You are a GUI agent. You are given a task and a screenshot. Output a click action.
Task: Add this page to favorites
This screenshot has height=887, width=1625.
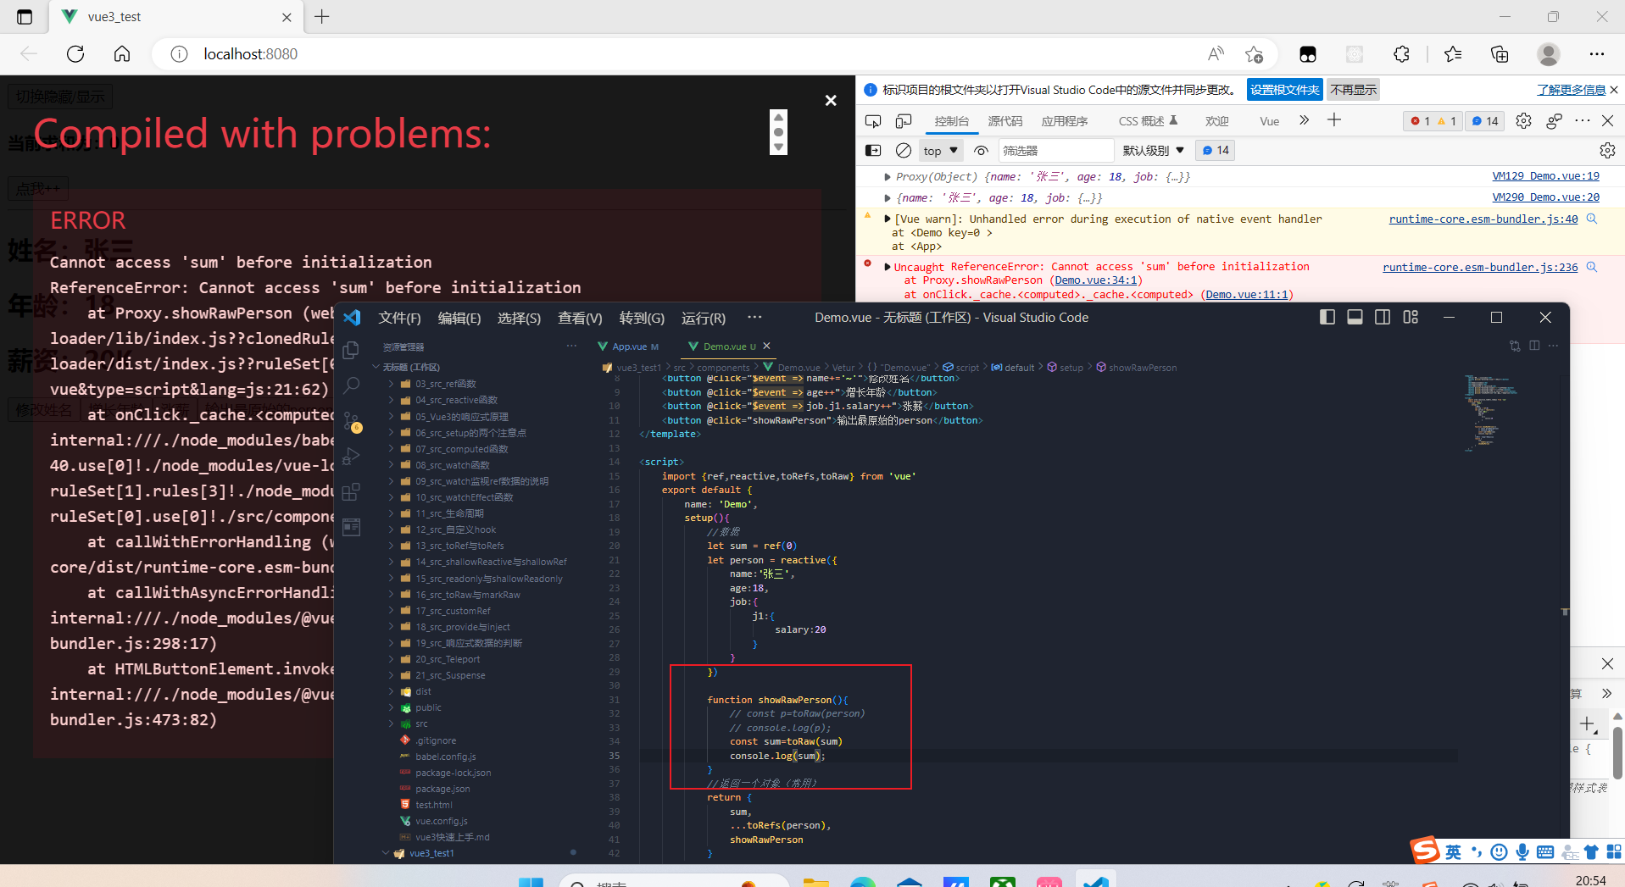[x=1255, y=54]
